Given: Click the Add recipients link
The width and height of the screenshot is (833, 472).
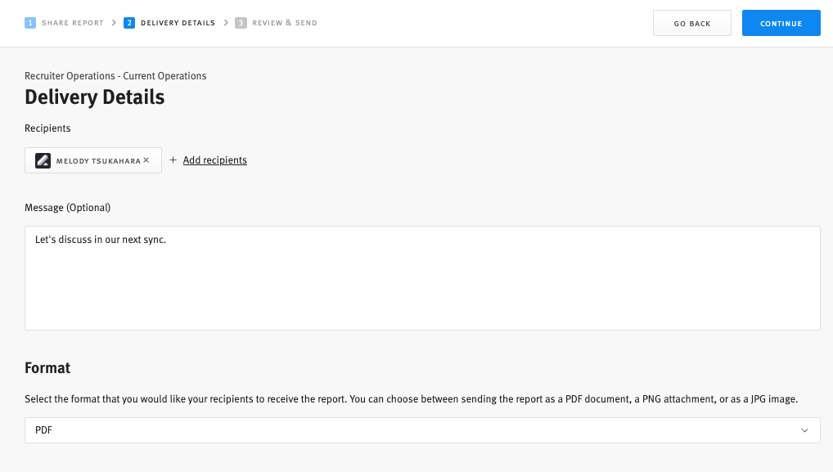Looking at the screenshot, I should [x=214, y=160].
